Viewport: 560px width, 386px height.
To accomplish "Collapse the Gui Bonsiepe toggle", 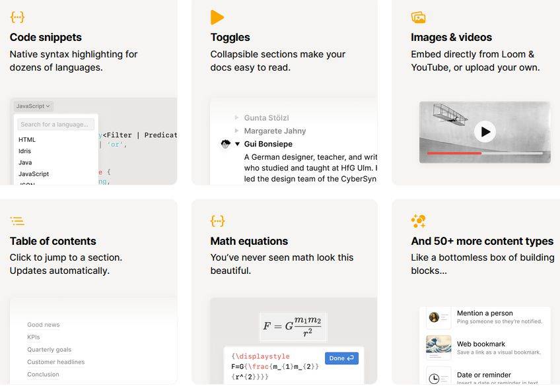I will click(237, 144).
